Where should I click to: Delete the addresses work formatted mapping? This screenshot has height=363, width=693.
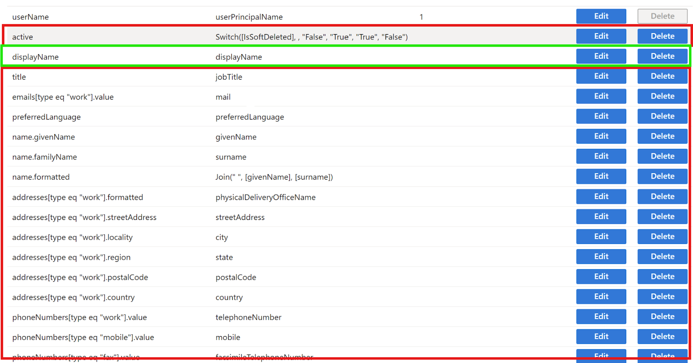(x=662, y=196)
